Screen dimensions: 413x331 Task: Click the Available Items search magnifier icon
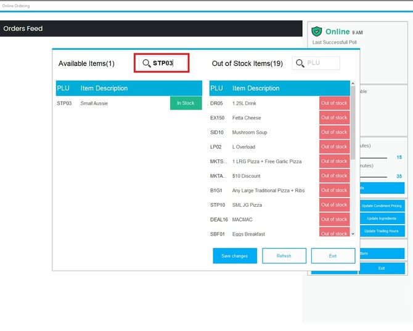click(x=147, y=63)
